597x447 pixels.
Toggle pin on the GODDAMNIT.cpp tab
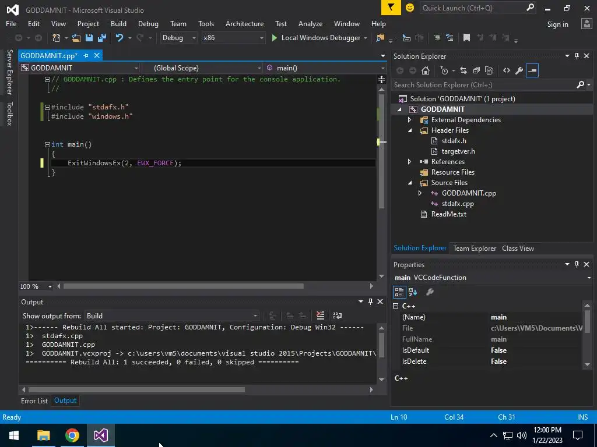86,55
